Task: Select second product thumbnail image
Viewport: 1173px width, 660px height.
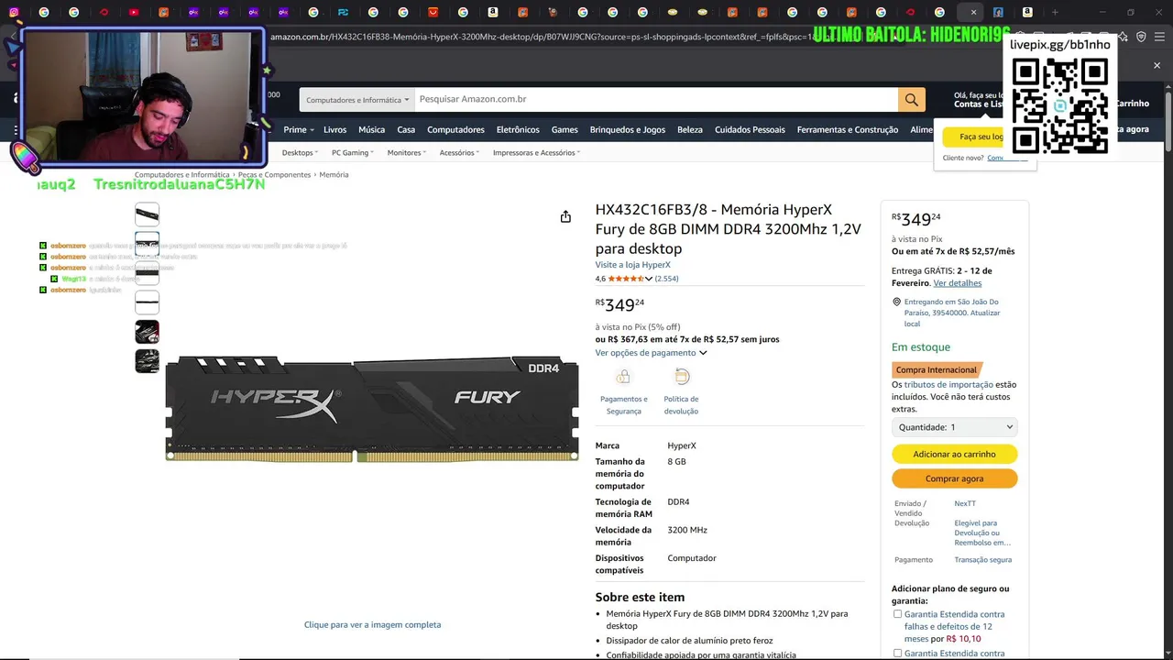Action: (x=147, y=244)
